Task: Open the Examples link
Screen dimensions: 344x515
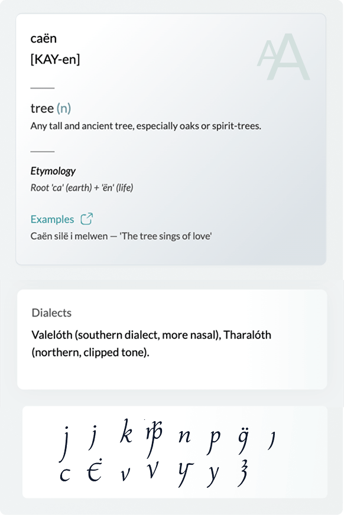Action: tap(50, 219)
